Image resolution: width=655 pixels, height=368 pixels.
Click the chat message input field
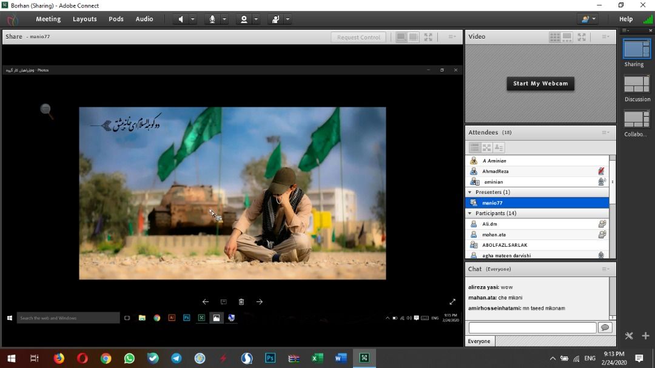532,327
